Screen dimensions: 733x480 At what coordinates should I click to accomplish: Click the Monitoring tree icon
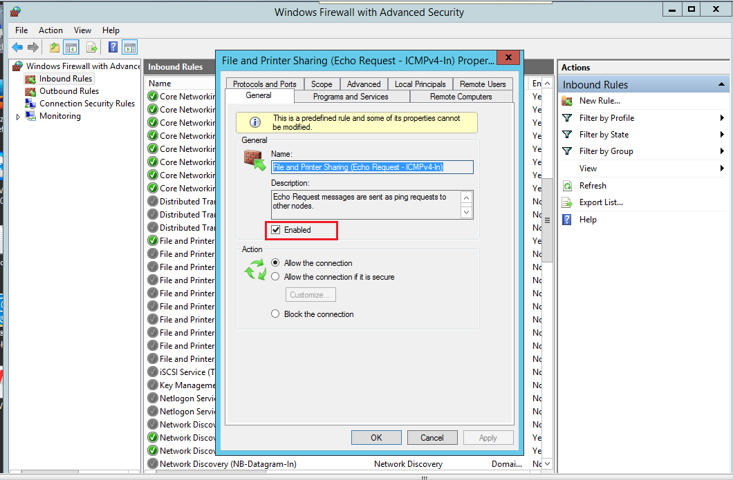[30, 116]
